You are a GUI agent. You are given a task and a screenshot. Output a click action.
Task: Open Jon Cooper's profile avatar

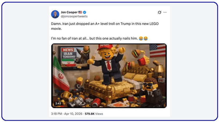[55, 14]
